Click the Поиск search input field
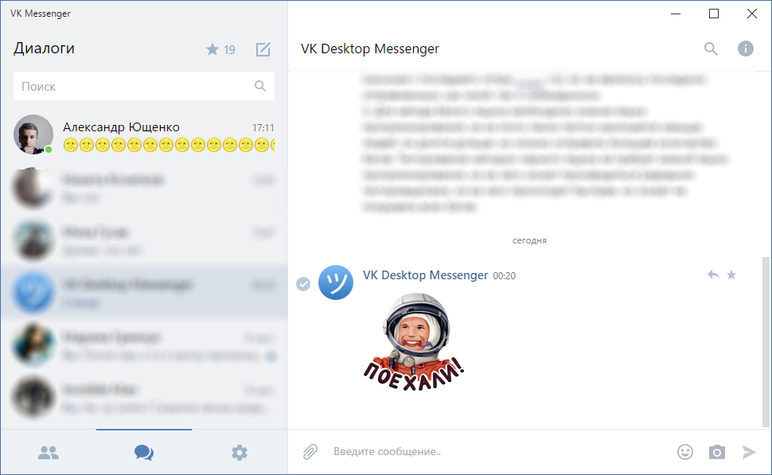Image resolution: width=772 pixels, height=475 pixels. tap(135, 86)
